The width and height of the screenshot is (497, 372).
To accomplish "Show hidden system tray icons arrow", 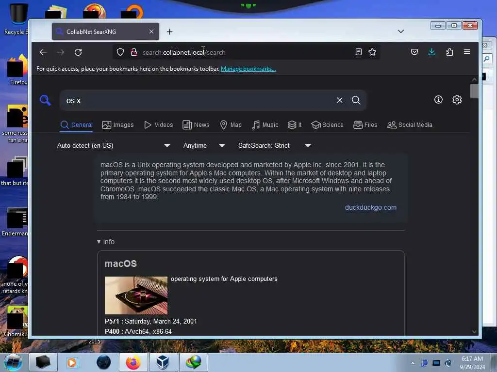I will 413,363.
